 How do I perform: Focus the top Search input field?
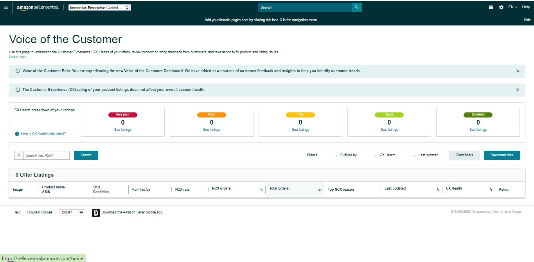pos(305,7)
